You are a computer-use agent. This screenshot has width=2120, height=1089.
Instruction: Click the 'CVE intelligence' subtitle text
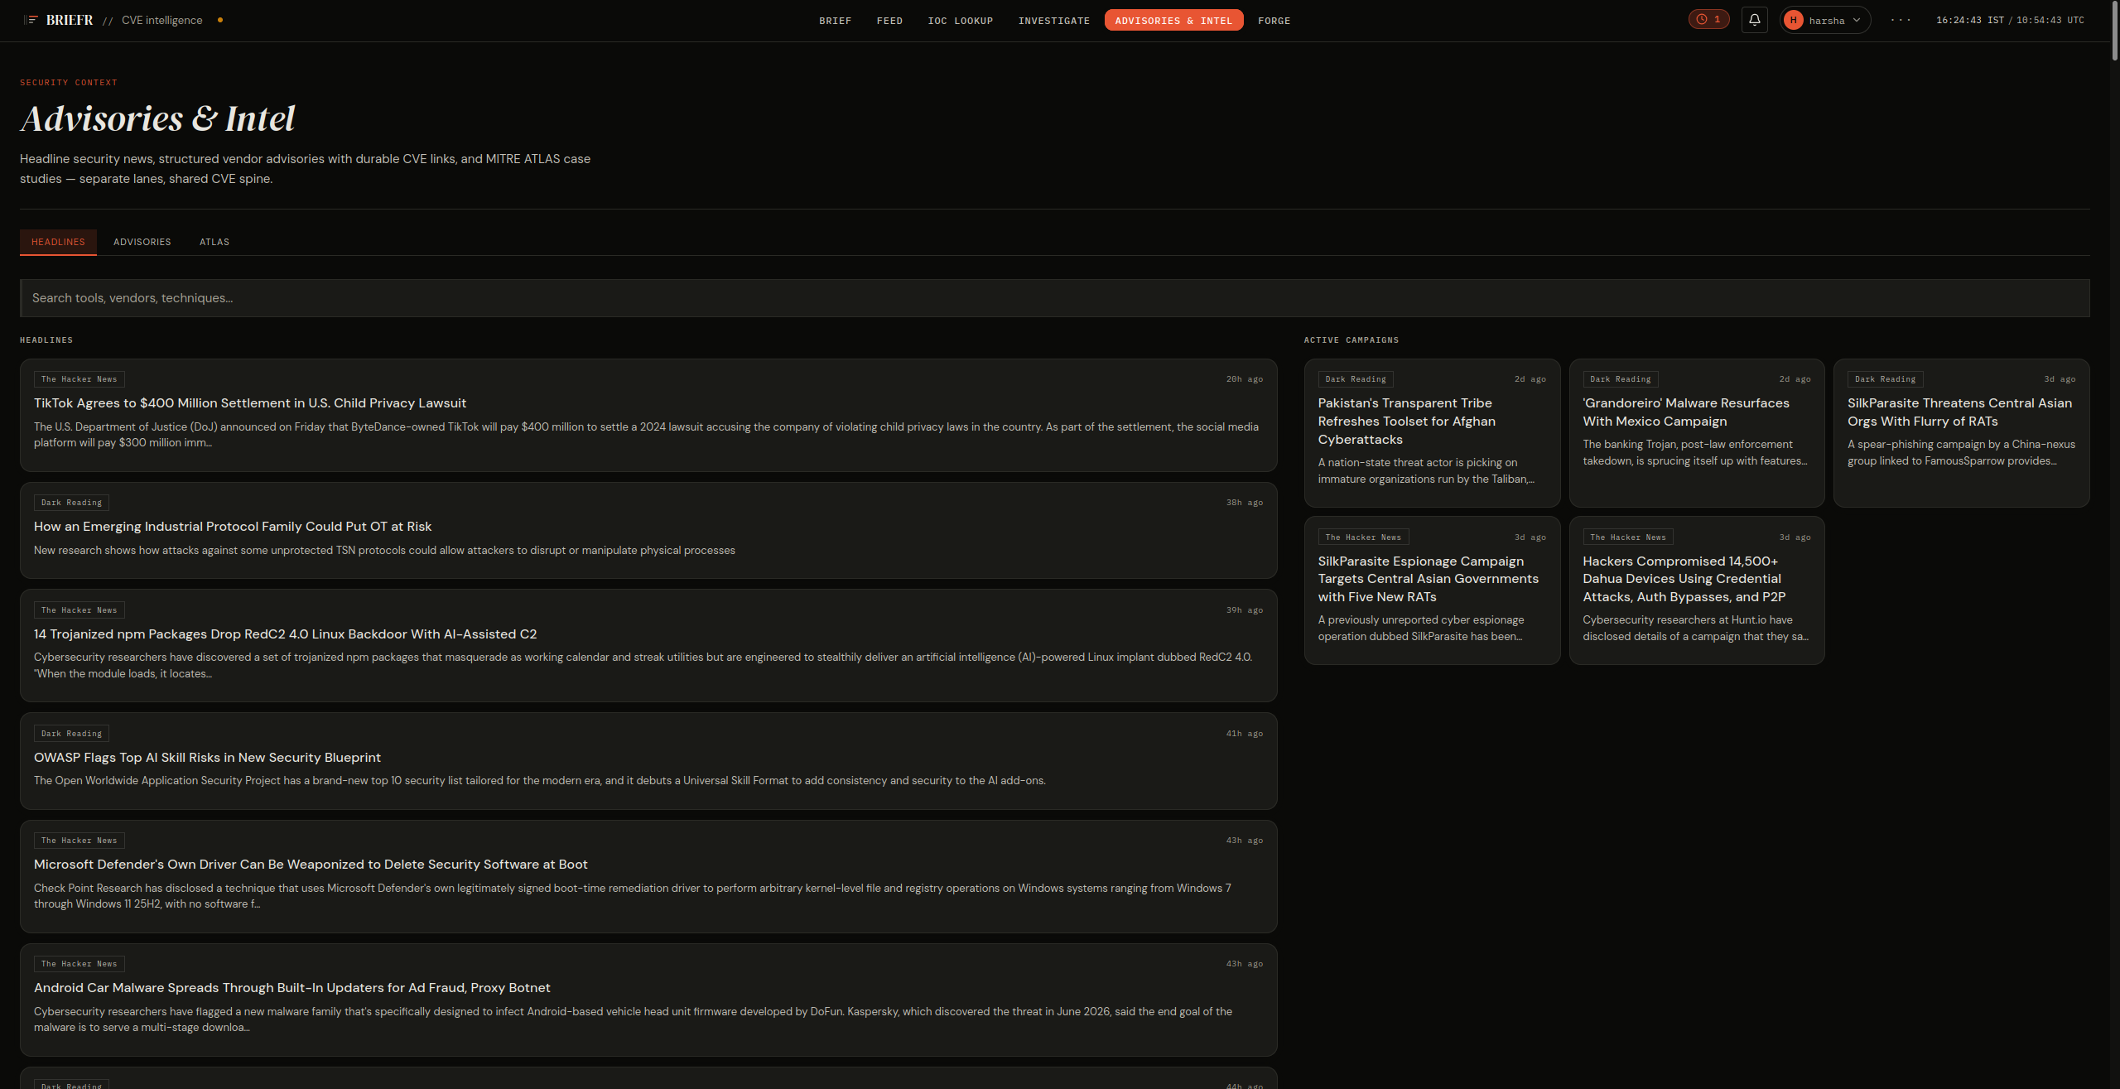162,20
